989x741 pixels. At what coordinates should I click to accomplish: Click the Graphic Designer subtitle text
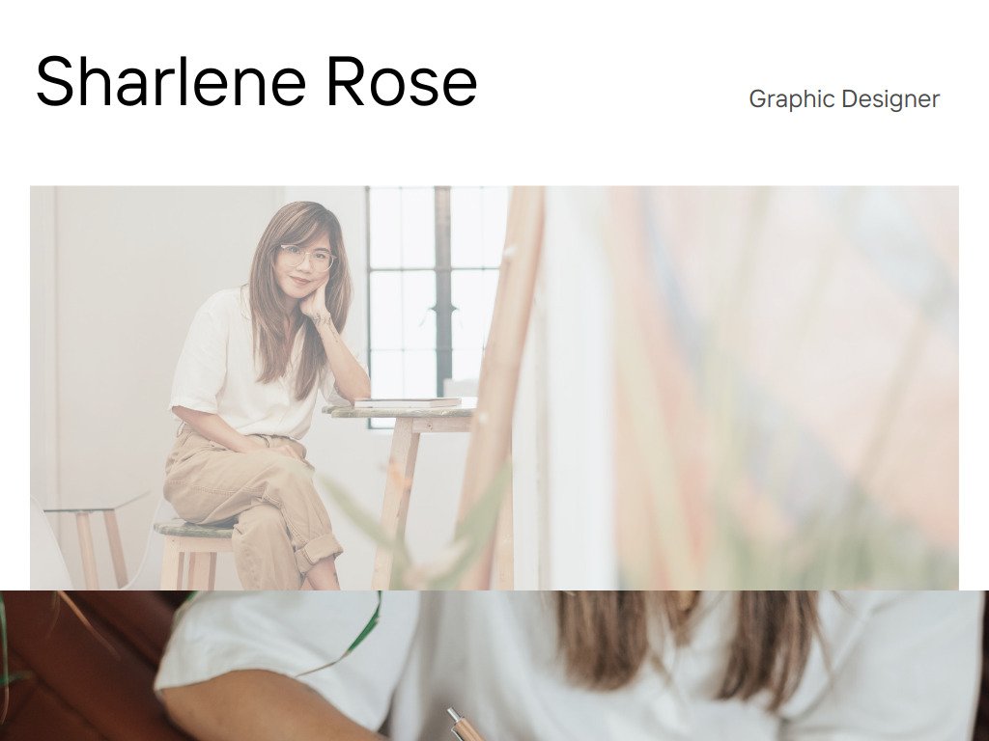(x=844, y=99)
